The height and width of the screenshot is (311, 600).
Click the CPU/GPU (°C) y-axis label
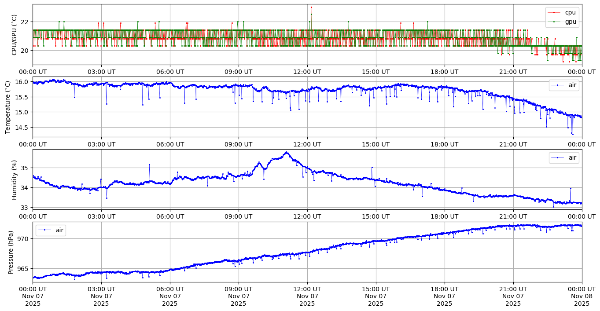point(14,35)
